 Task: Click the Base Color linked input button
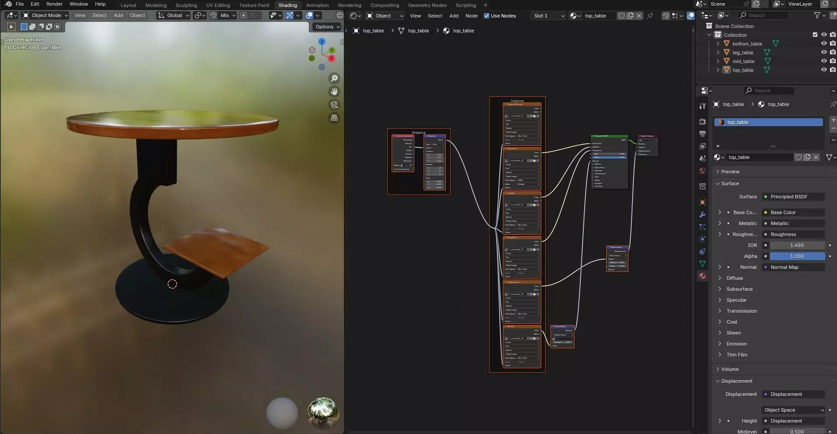click(x=793, y=212)
